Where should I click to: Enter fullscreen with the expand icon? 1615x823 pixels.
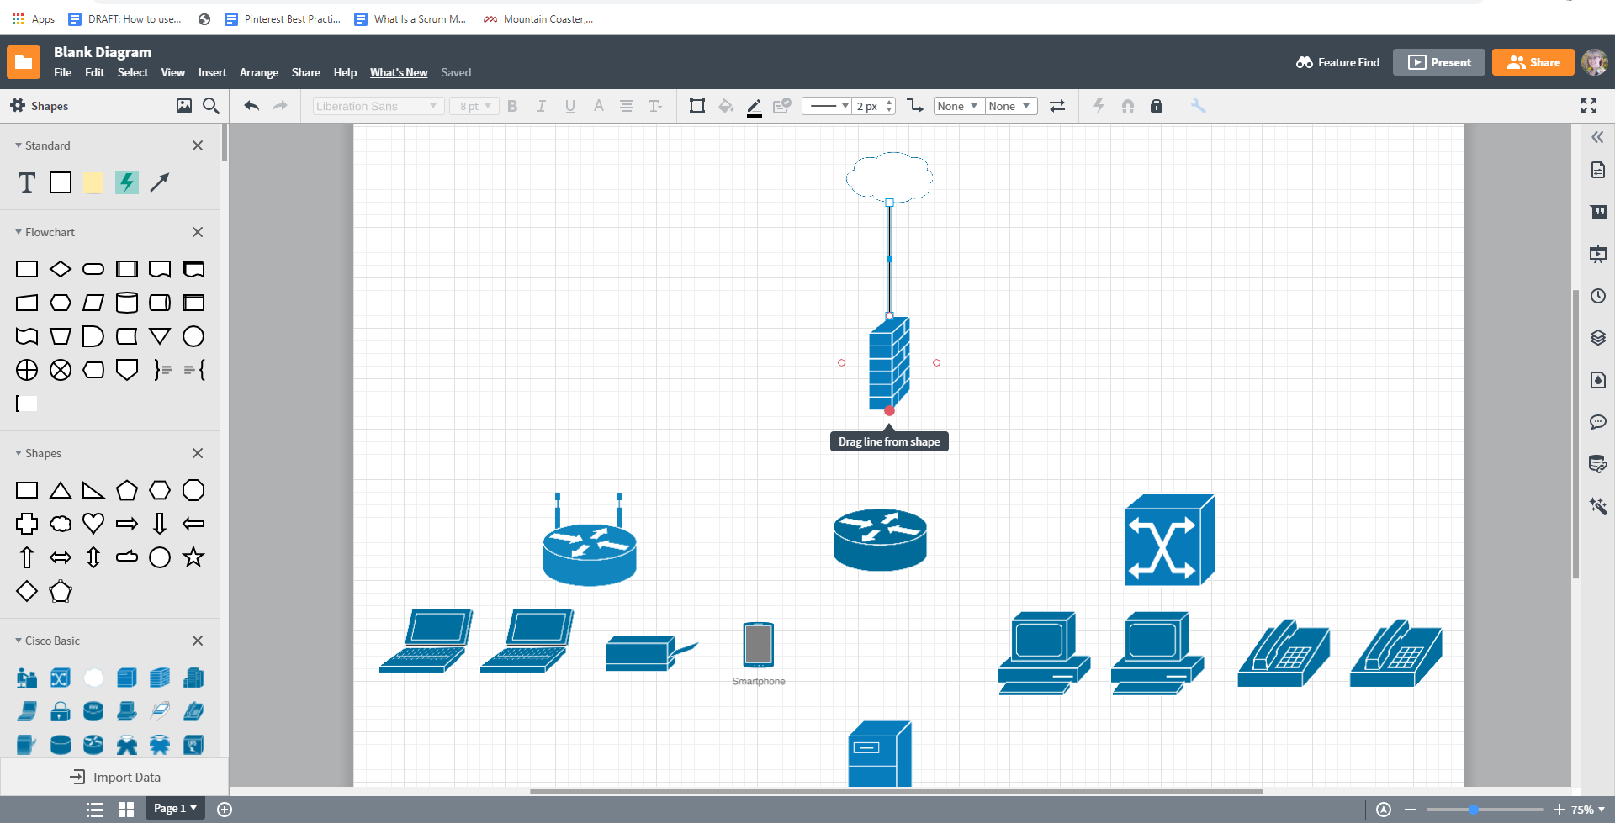[x=1589, y=106]
